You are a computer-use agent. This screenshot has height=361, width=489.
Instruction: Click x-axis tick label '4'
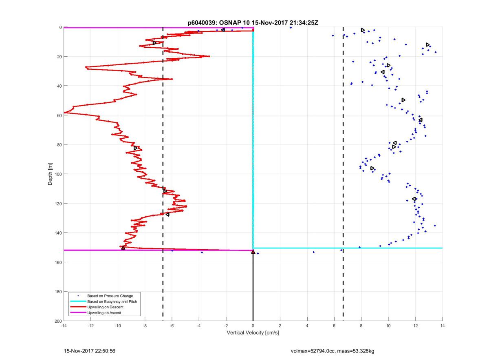307,326
